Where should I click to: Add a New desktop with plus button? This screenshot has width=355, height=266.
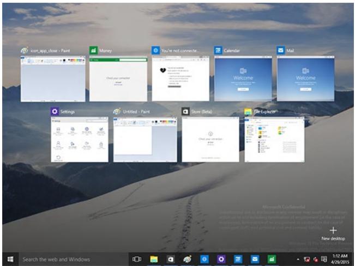tap(333, 234)
